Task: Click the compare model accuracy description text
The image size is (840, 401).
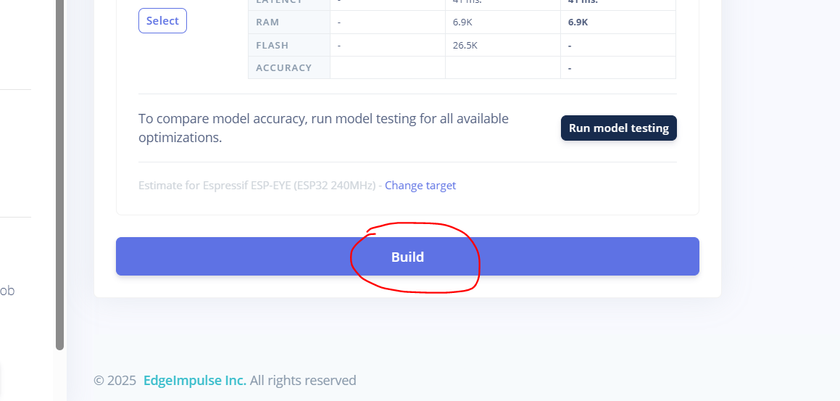Action: 323,128
